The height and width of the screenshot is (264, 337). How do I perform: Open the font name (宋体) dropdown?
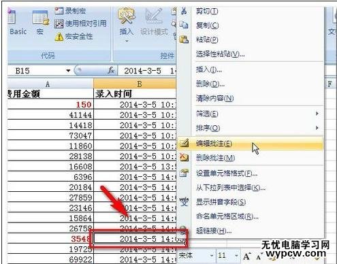click(x=212, y=256)
